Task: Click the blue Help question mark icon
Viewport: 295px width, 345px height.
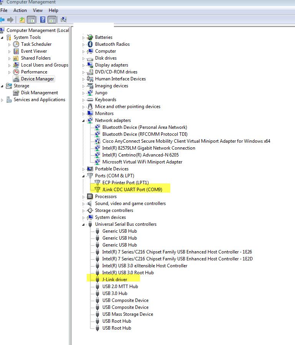Action: coord(43,20)
